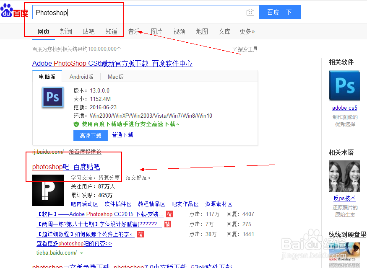Click the 普通下载 link
Screen dimensions: 367x268
click(x=122, y=135)
